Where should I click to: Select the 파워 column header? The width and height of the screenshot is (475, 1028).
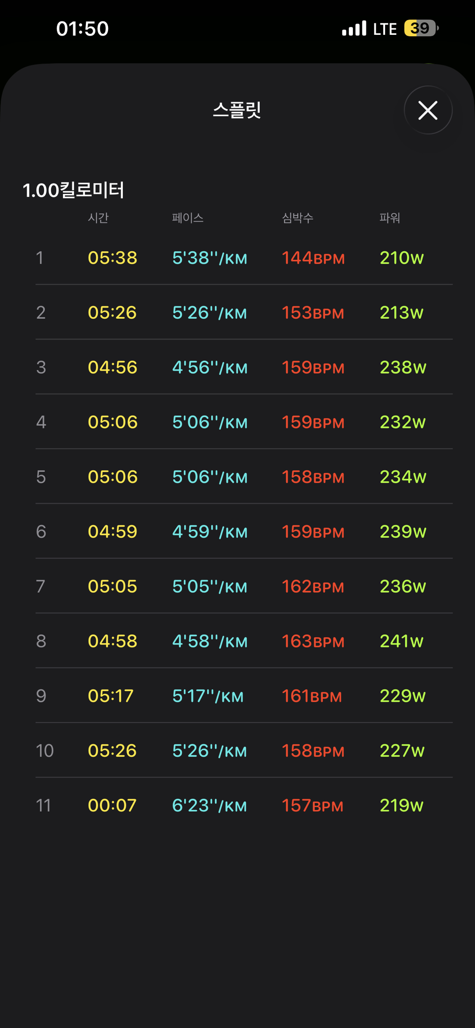pos(390,218)
